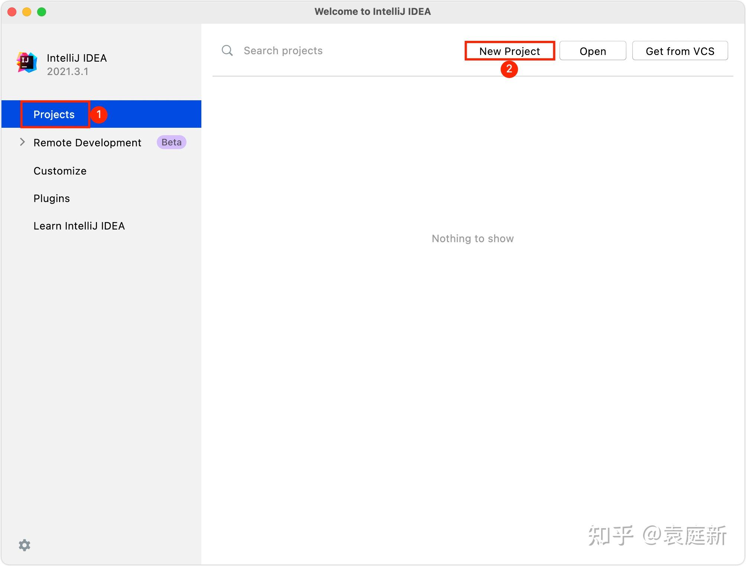
Task: Focus the Search projects field
Action: coord(334,51)
